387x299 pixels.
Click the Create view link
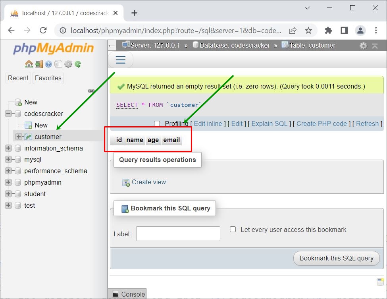click(149, 182)
